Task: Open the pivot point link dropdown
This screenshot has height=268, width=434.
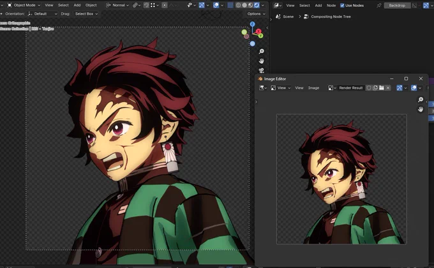Action: (x=137, y=5)
